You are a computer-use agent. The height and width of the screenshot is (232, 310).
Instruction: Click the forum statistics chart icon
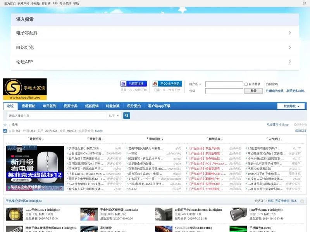[5, 131]
